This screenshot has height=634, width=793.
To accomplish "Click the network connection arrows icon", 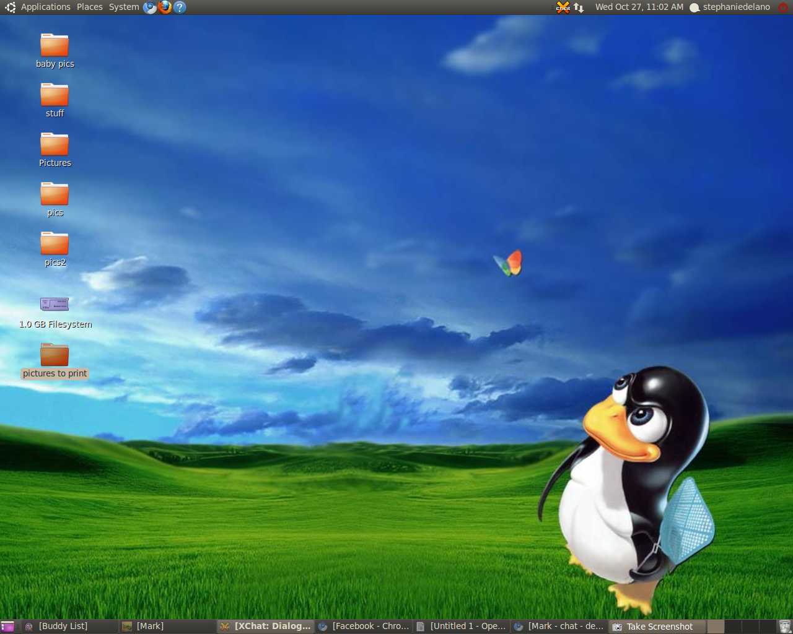I will (x=579, y=7).
